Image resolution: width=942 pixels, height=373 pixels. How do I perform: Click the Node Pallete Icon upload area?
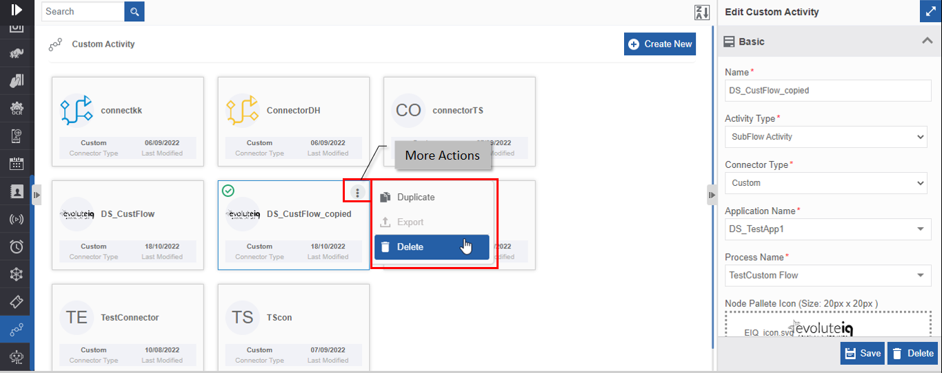[828, 324]
